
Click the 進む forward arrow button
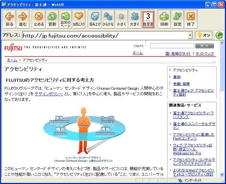click(23, 19)
